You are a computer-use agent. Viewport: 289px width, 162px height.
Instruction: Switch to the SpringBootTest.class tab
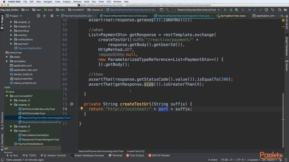[x=233, y=16]
